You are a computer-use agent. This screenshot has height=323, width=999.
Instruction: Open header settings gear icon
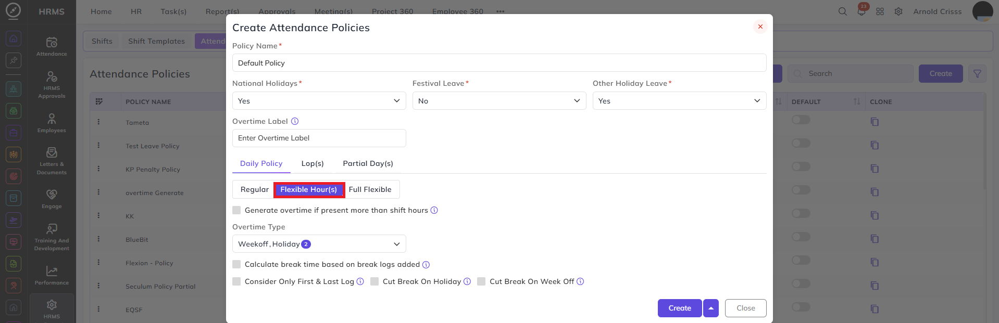point(898,11)
